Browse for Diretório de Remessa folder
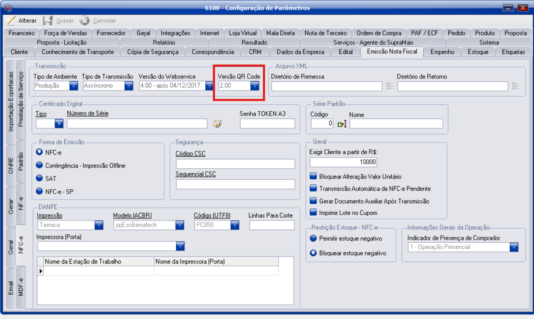This screenshot has width=534, height=319. pos(390,86)
